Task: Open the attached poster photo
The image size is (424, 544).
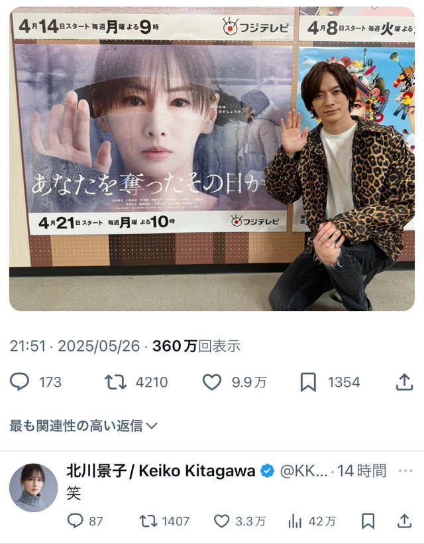Action: pyautogui.click(x=211, y=159)
